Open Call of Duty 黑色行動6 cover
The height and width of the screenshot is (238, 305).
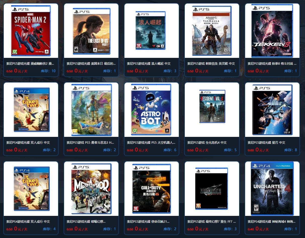(x=152, y=189)
